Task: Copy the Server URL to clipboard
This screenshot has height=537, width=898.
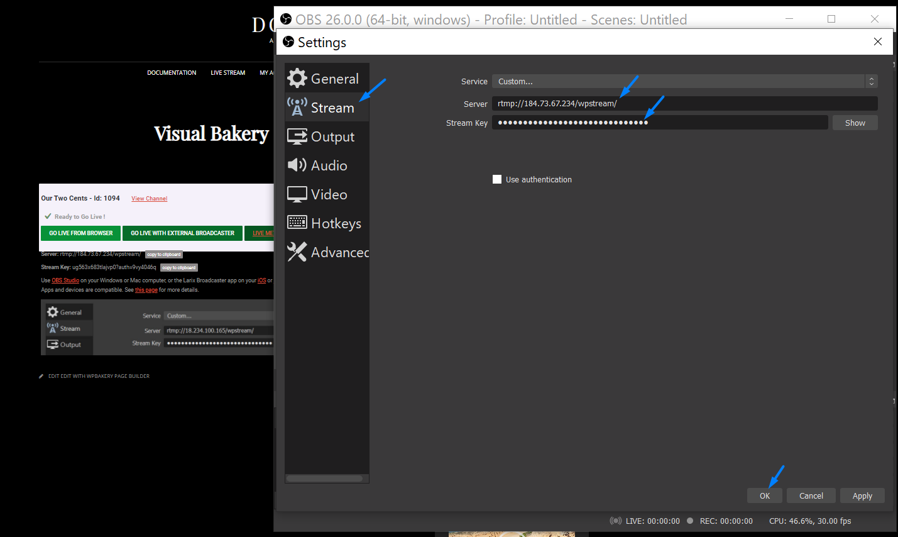Action: coord(164,255)
